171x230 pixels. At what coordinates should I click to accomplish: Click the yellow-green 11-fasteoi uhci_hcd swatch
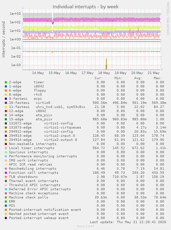[x=6, y=107]
